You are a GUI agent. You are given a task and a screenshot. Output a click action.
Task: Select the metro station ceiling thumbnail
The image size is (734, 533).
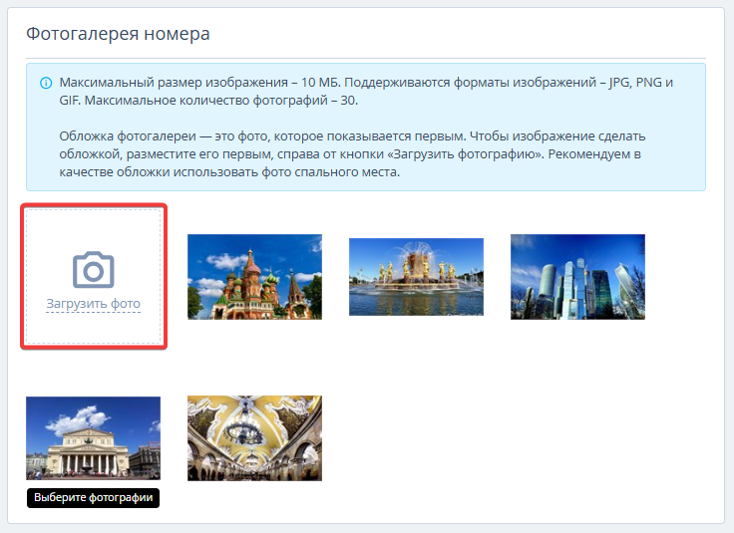[254, 438]
